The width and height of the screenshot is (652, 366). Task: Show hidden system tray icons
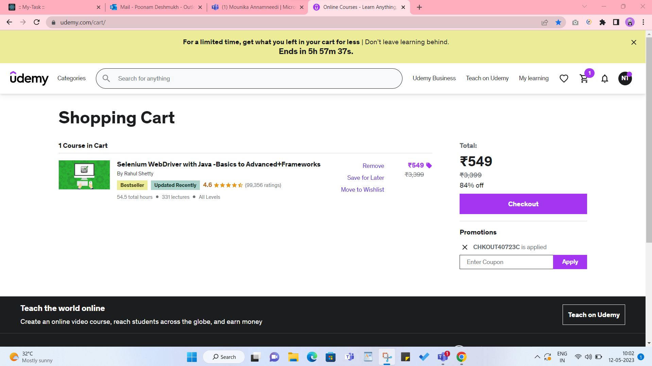click(x=537, y=357)
